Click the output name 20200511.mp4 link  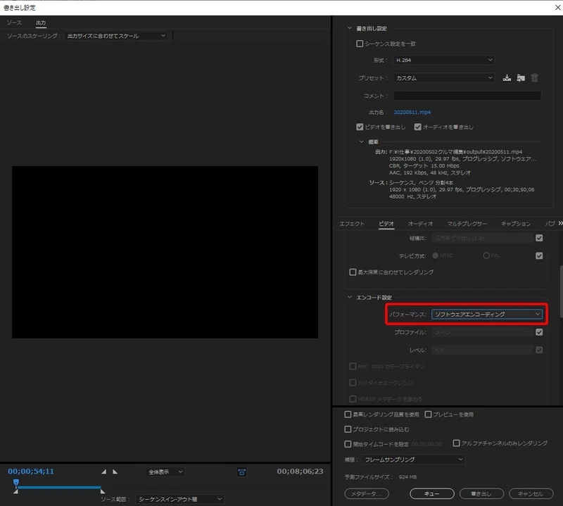412,112
